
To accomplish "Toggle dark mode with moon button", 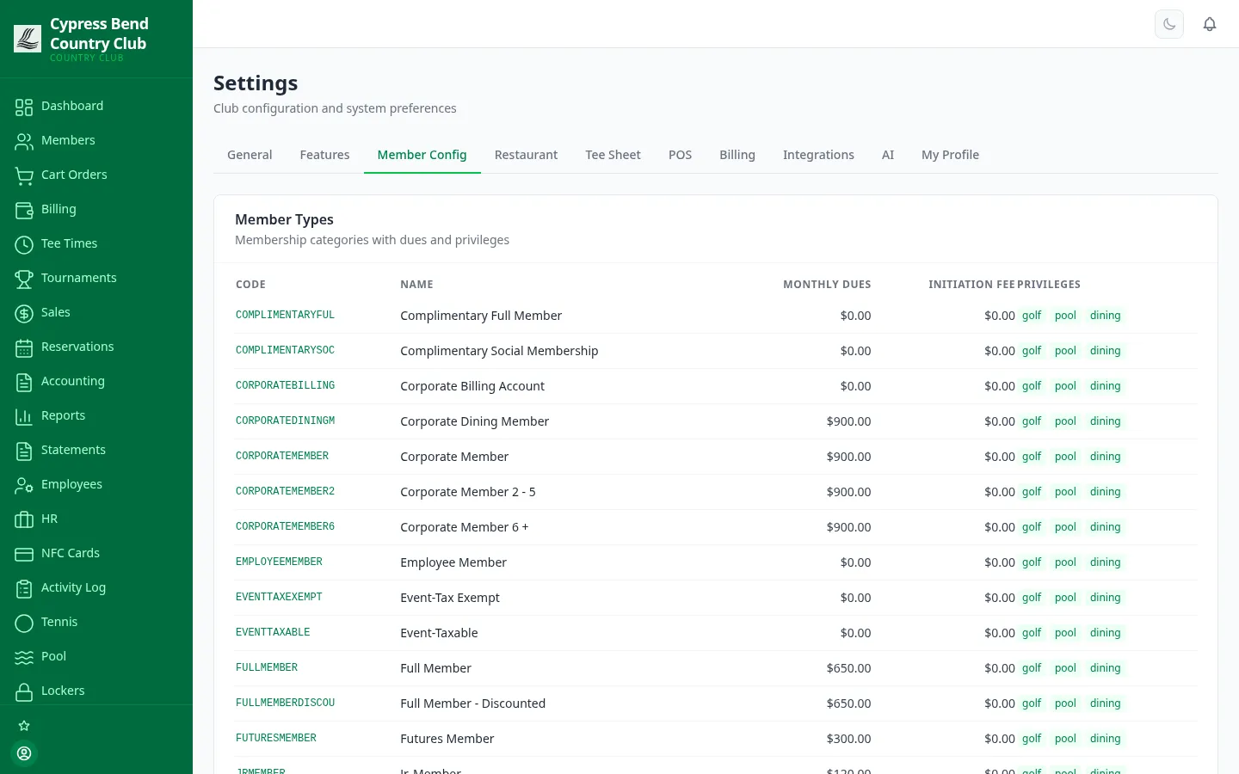I will pyautogui.click(x=1169, y=24).
